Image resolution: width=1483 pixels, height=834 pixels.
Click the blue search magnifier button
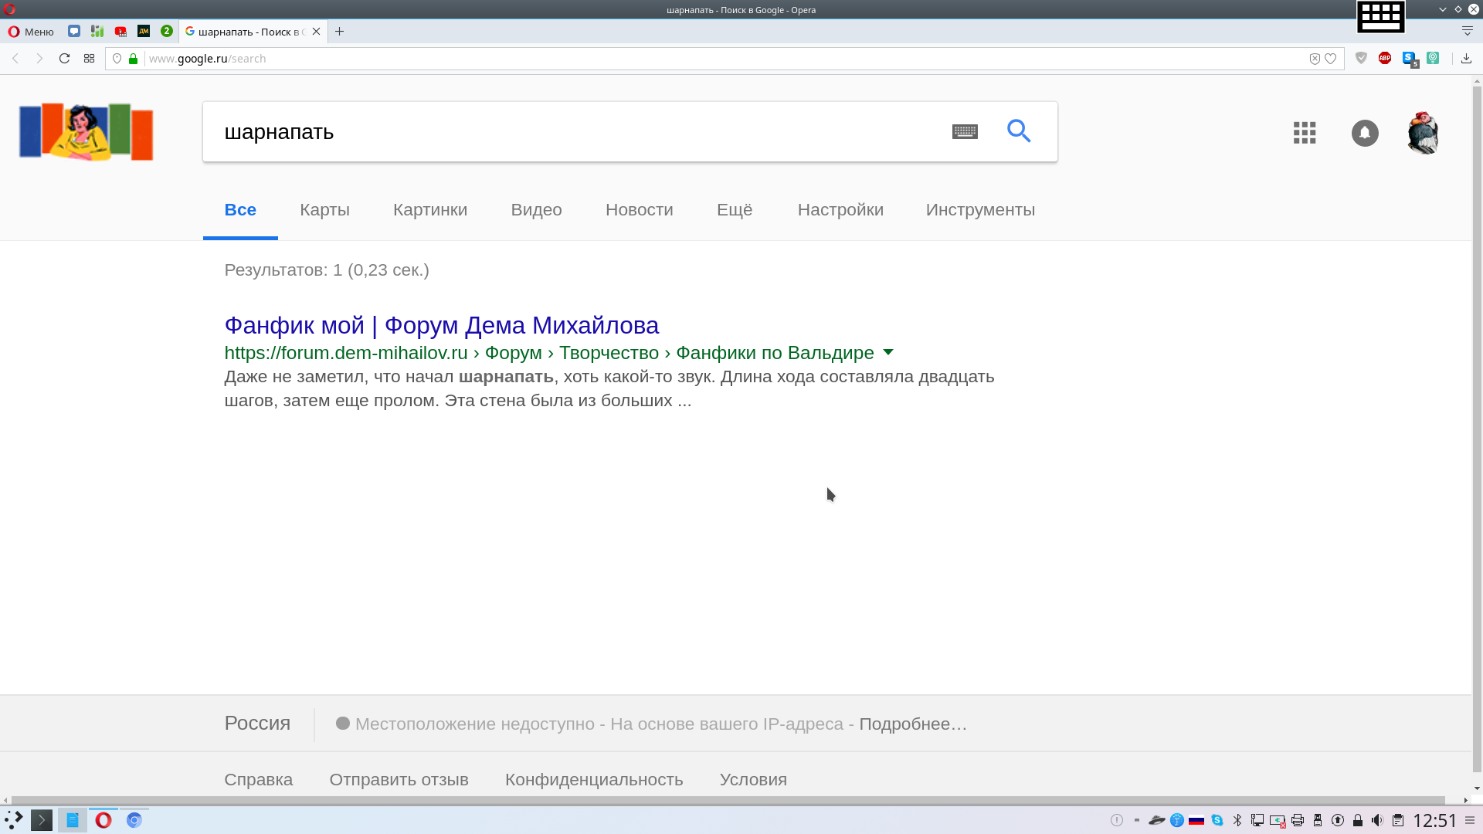(x=1019, y=131)
